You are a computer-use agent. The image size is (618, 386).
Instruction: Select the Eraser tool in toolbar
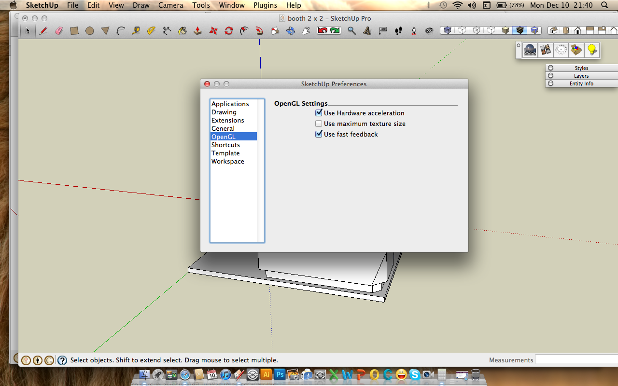point(59,31)
